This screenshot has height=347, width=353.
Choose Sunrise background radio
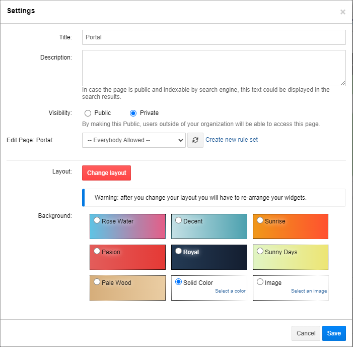click(260, 220)
